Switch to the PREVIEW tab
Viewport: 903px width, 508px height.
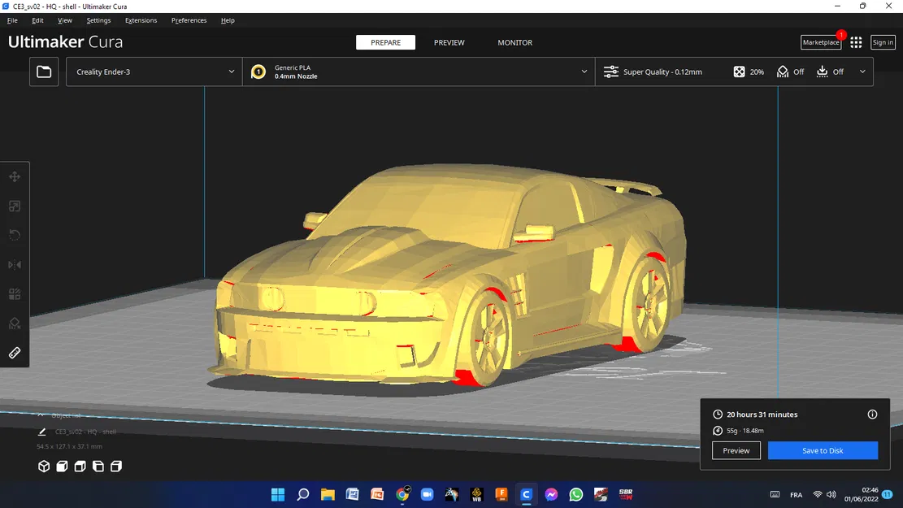coord(449,42)
